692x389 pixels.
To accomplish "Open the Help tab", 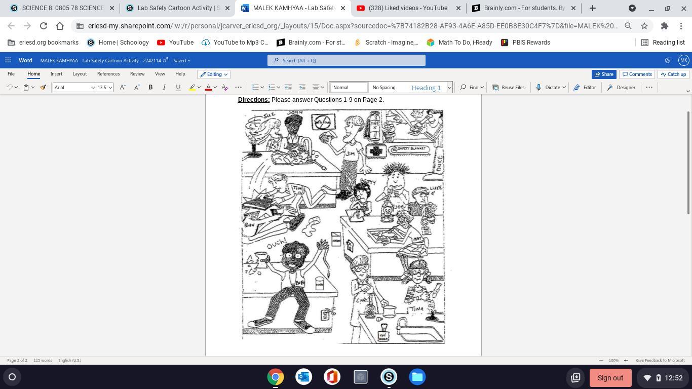I will coord(180,74).
